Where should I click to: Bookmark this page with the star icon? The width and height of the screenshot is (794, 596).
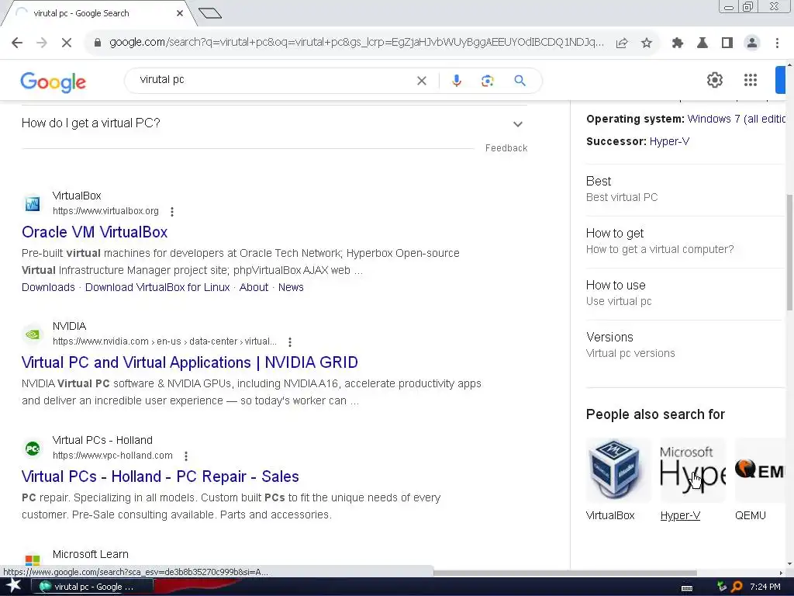pyautogui.click(x=646, y=43)
